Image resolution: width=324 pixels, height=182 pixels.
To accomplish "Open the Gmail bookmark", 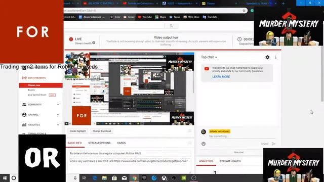I will coord(129,17).
